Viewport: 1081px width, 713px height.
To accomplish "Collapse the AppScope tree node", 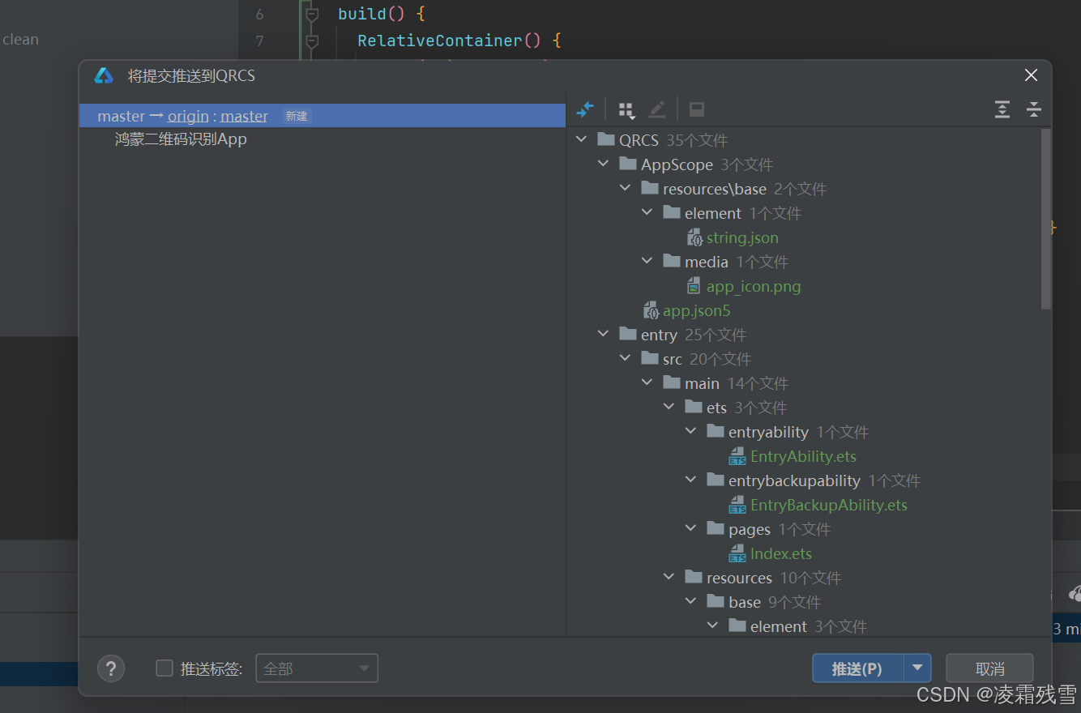I will [x=603, y=164].
